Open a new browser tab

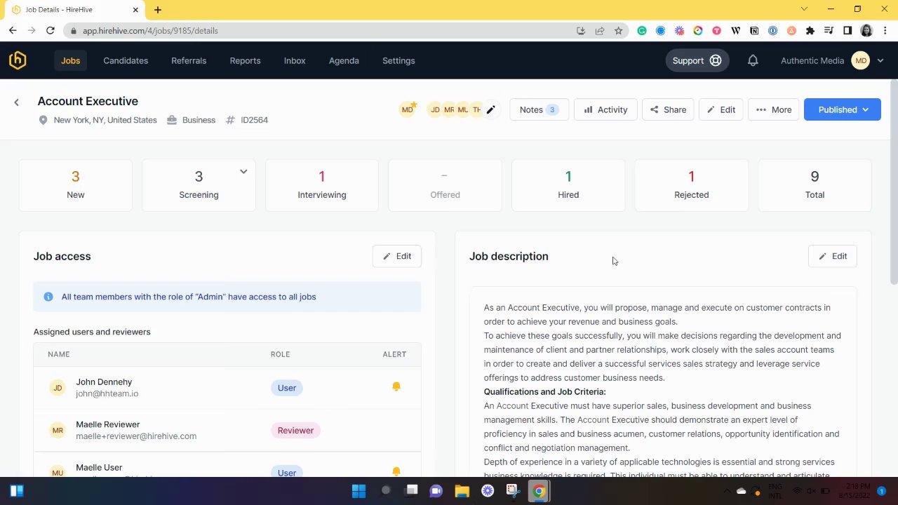pos(158,10)
